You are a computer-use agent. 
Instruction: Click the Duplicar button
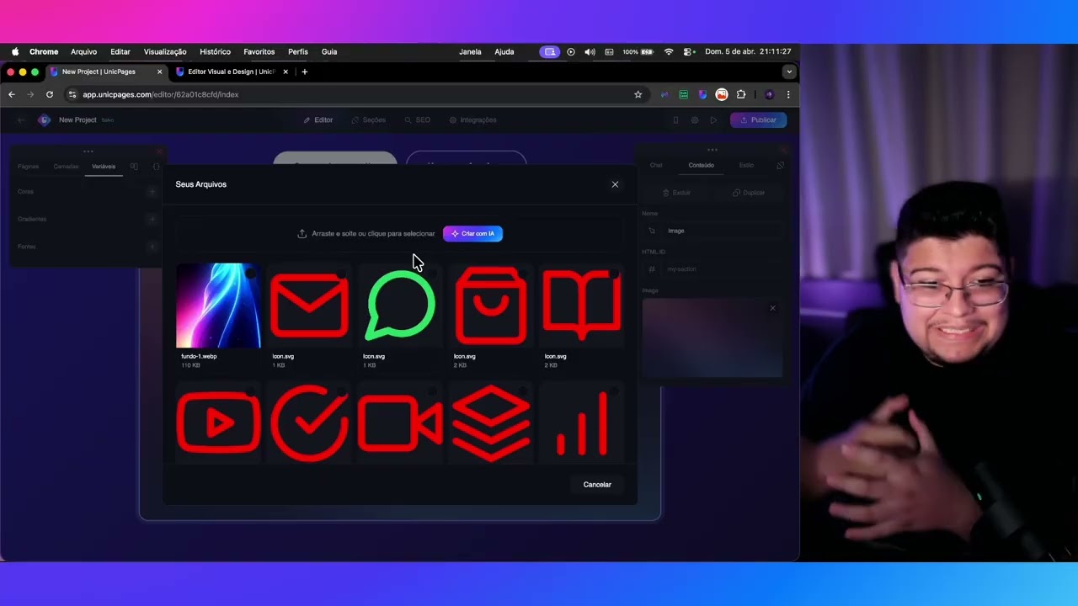click(748, 193)
